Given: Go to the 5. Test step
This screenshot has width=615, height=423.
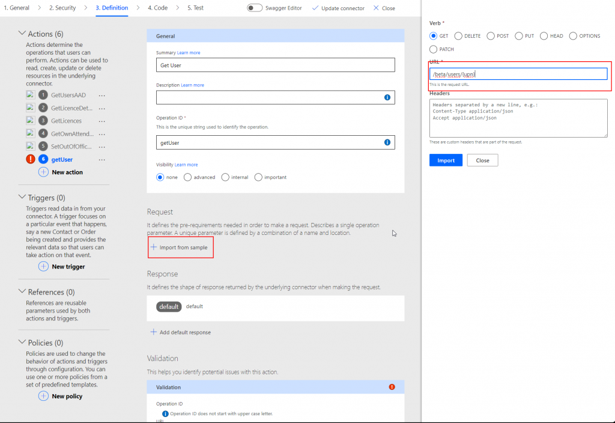Looking at the screenshot, I should coord(195,8).
